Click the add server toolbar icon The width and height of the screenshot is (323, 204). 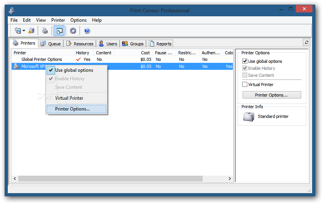pos(31,31)
